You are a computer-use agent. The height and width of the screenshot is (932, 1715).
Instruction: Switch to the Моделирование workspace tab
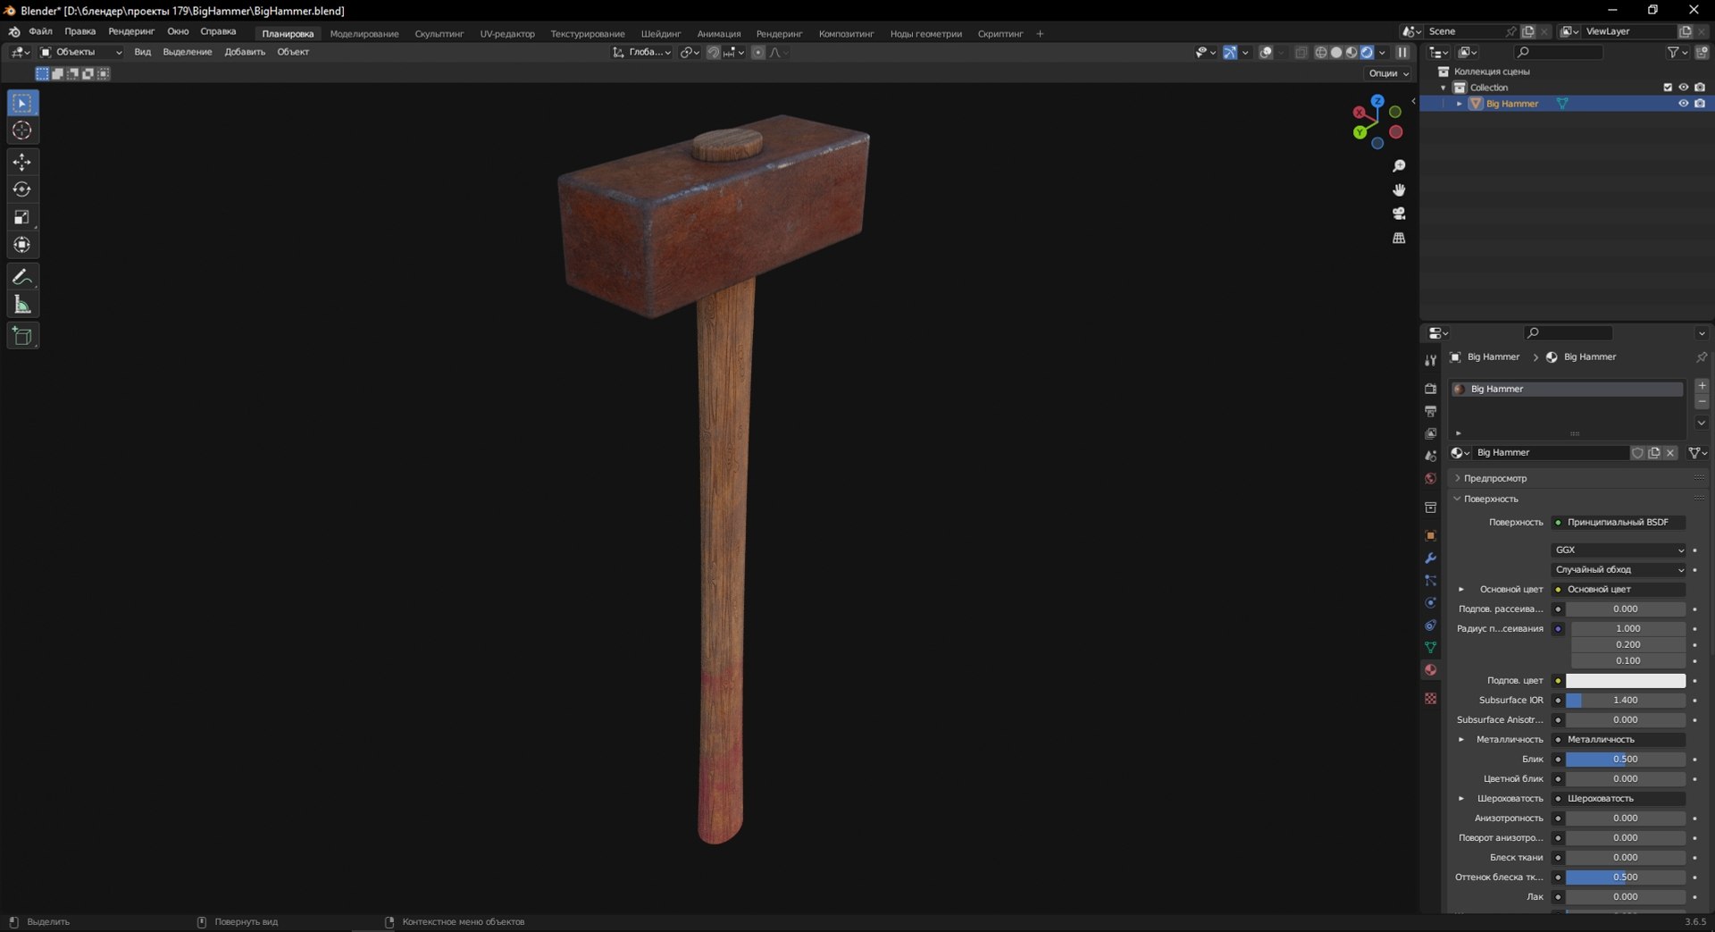coord(364,34)
